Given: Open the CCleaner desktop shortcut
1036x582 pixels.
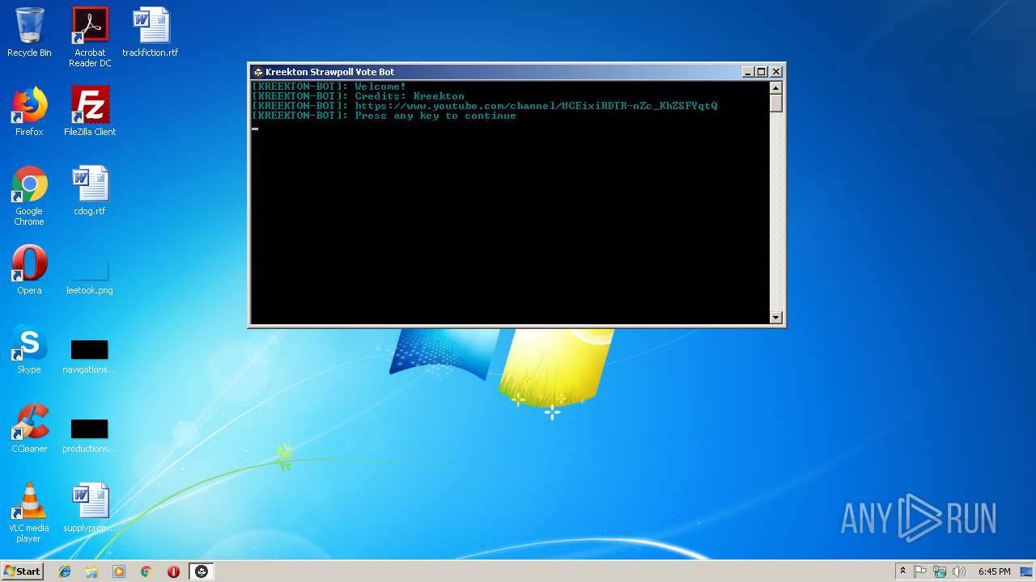Looking at the screenshot, I should (x=29, y=428).
